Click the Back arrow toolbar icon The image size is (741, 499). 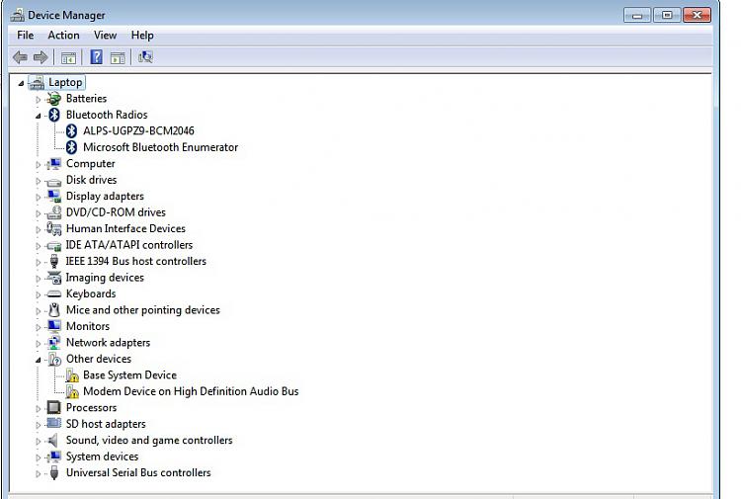point(20,57)
